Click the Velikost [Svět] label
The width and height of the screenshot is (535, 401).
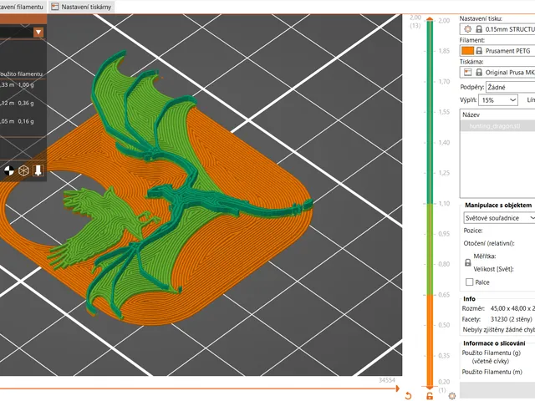(x=493, y=269)
